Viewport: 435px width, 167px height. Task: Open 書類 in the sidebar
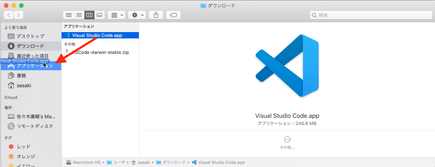click(31, 76)
